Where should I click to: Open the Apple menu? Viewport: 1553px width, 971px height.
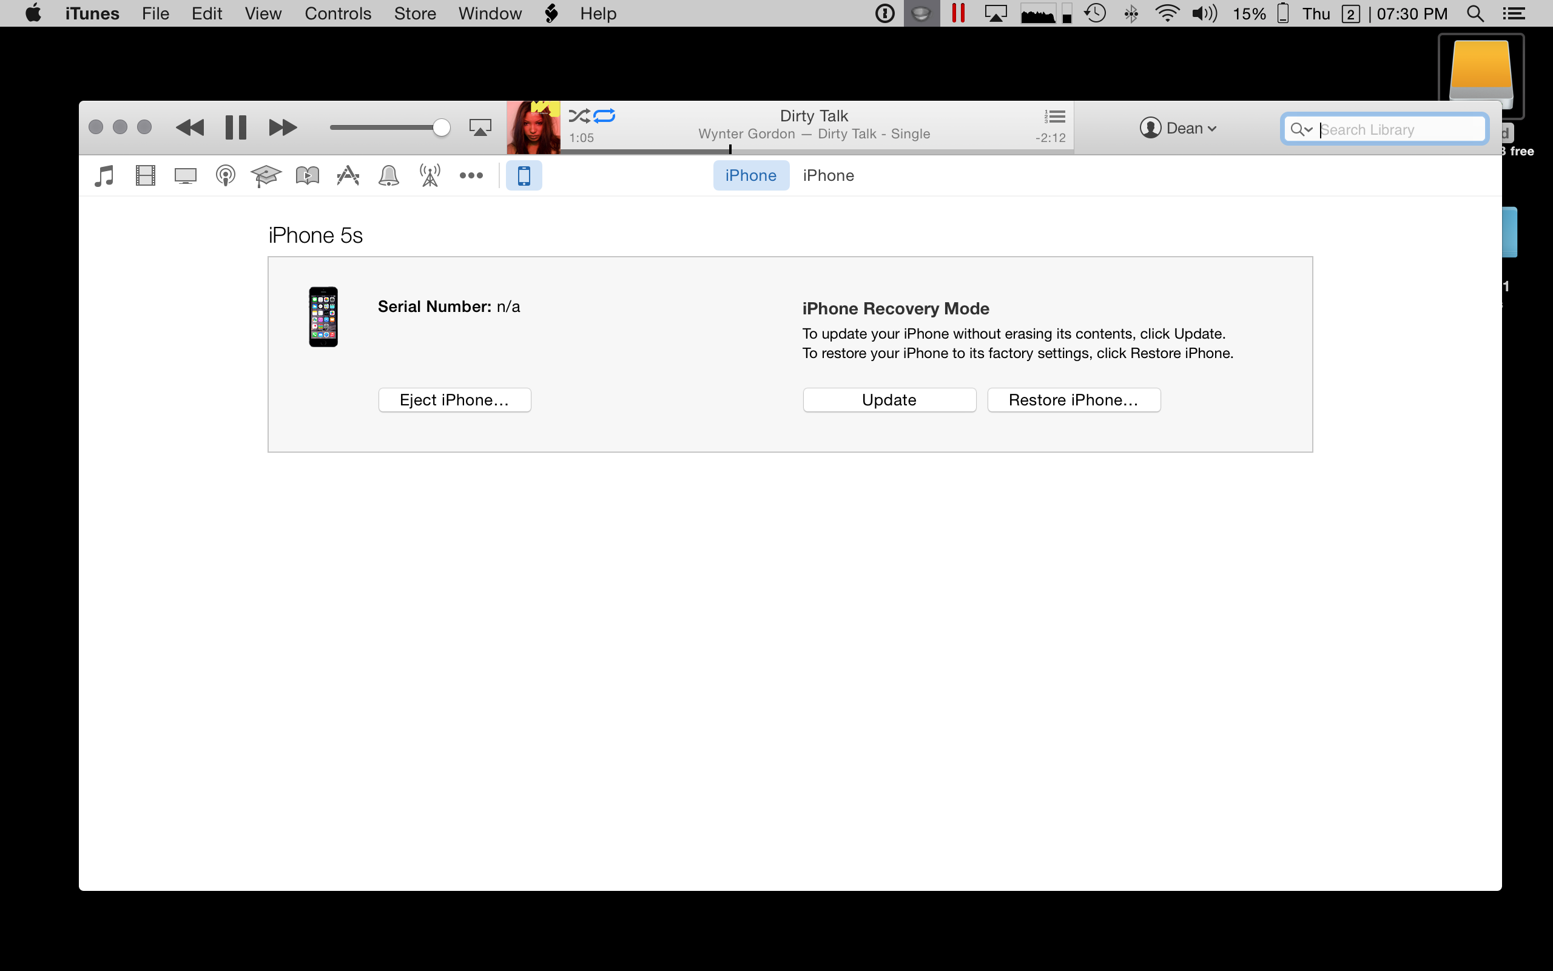pos(33,13)
